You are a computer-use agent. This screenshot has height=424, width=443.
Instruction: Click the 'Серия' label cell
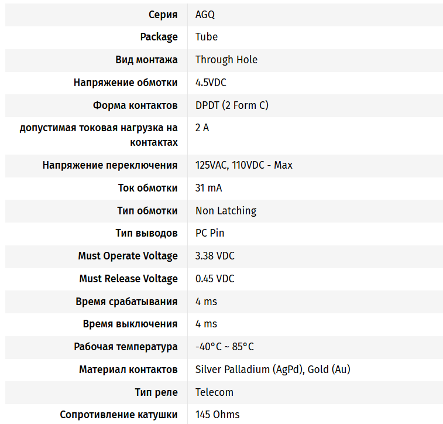point(163,14)
